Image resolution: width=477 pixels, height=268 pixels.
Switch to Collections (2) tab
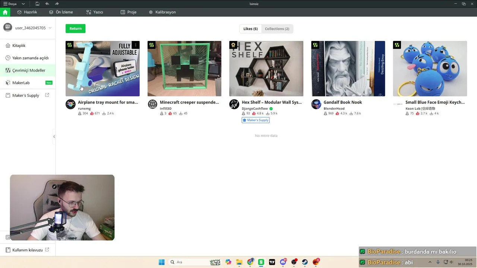277,29
